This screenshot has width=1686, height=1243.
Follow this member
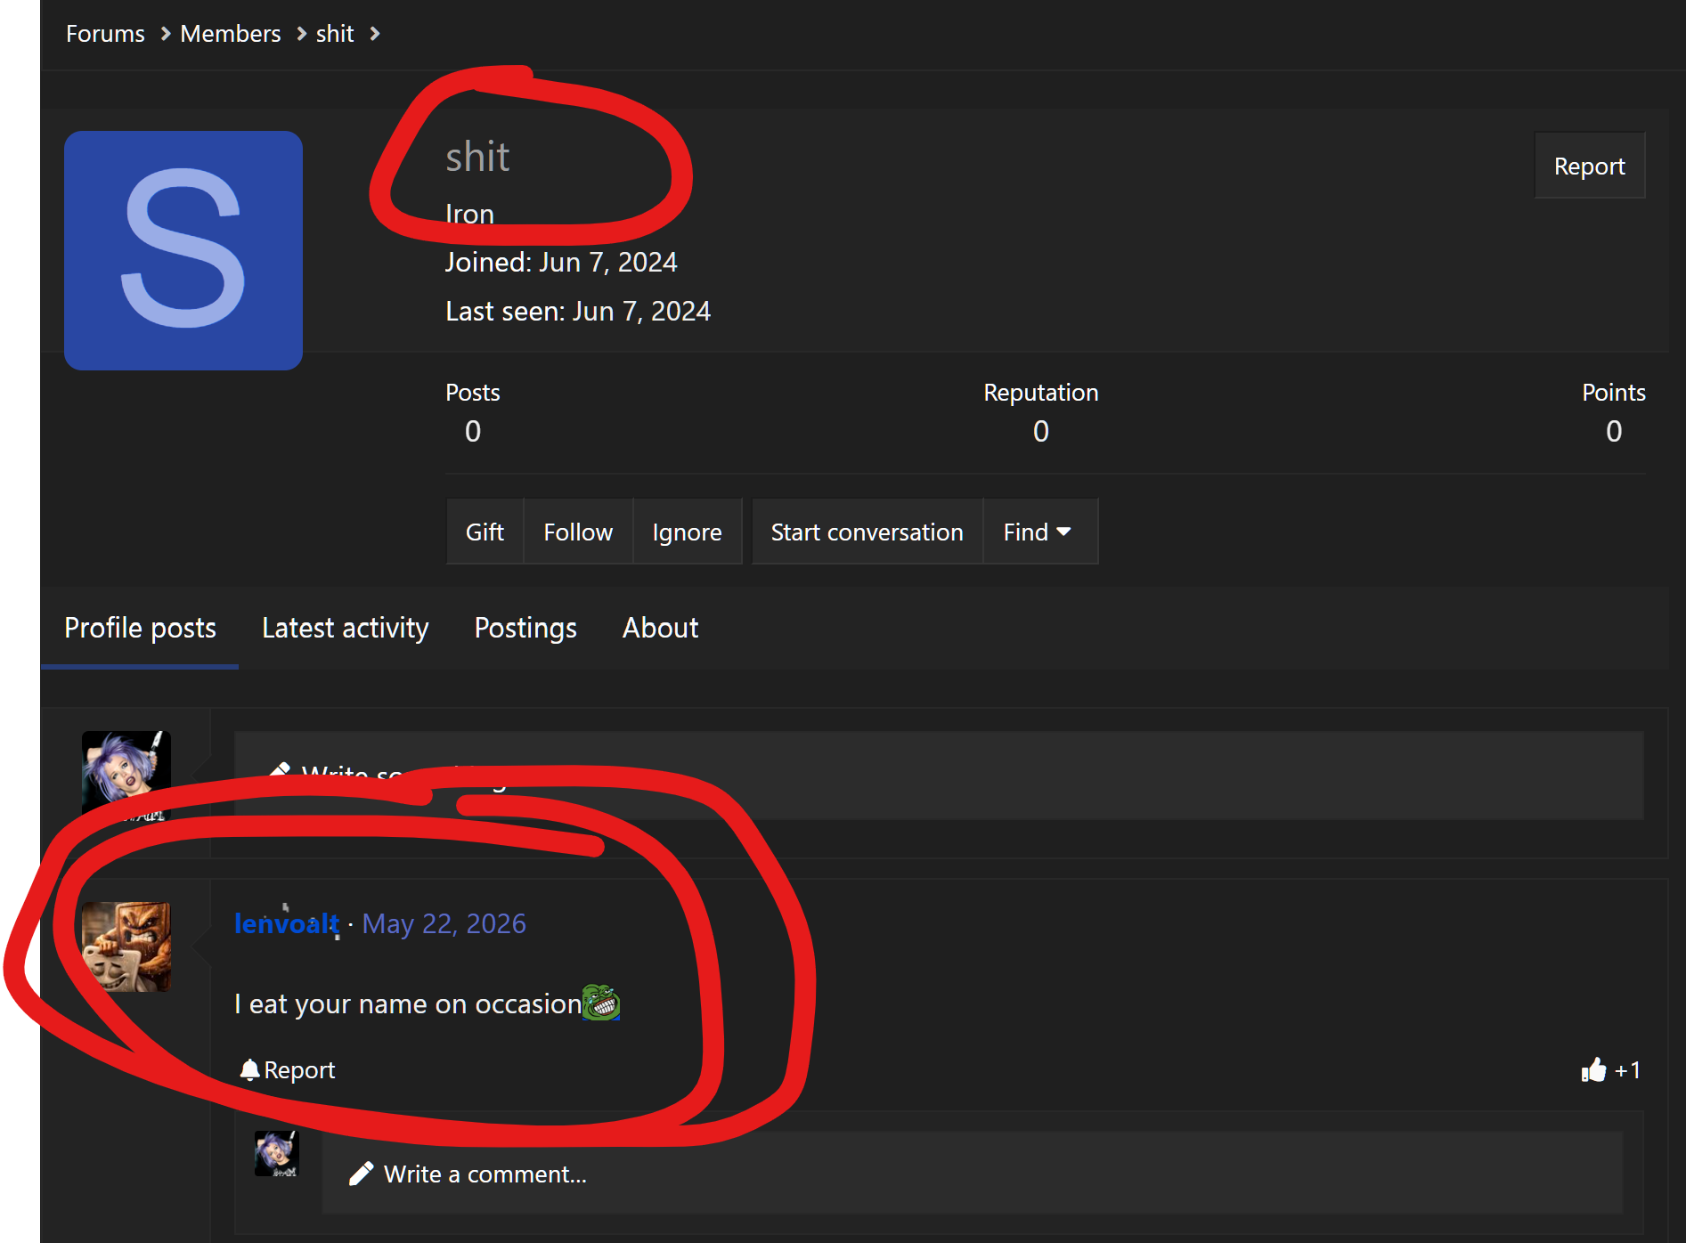pos(578,532)
